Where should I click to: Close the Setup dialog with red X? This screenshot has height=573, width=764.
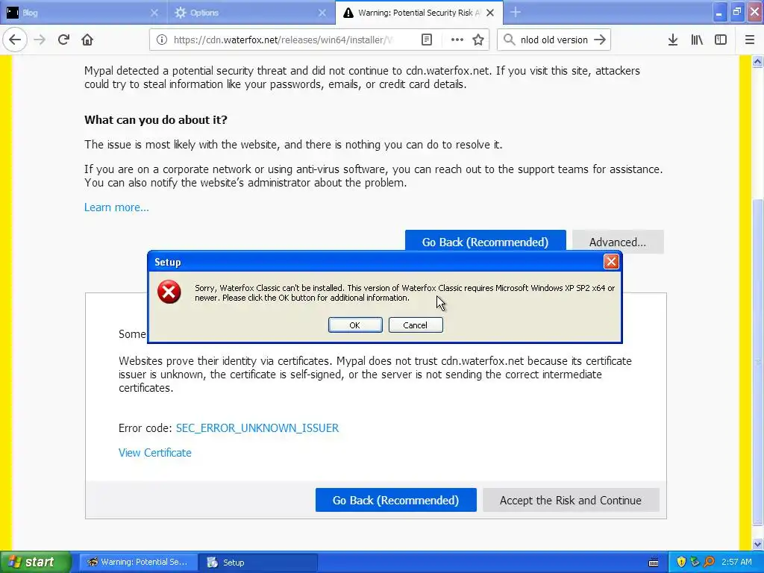pyautogui.click(x=611, y=262)
